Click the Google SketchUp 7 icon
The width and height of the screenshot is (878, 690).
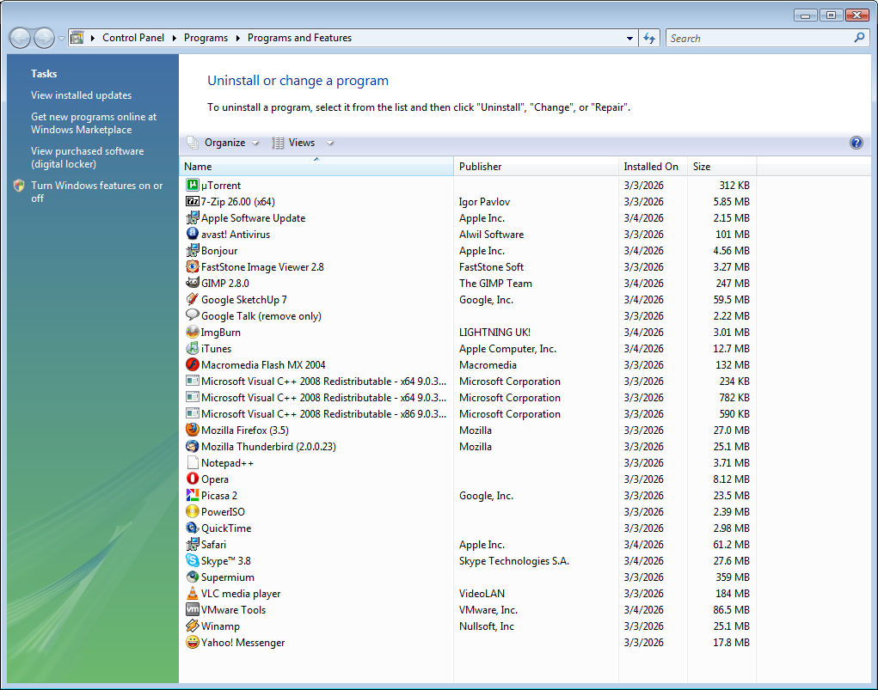(x=192, y=299)
